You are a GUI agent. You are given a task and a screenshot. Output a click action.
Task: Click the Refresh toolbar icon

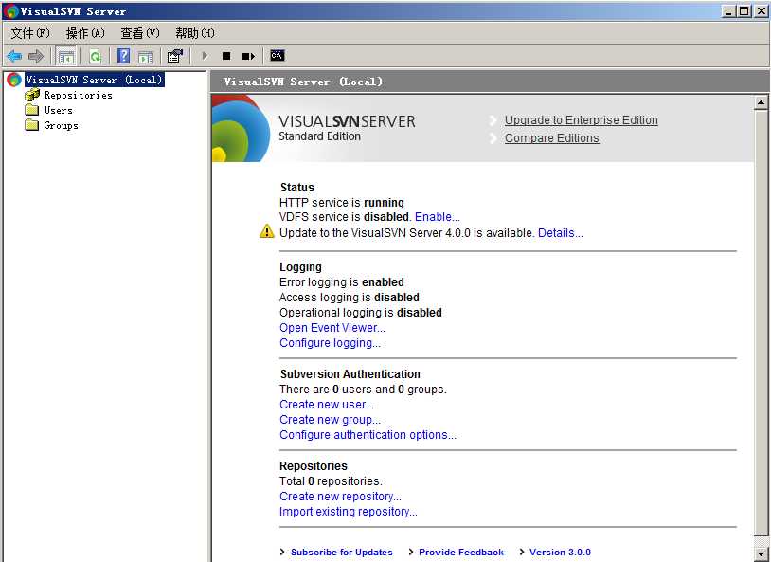[95, 56]
